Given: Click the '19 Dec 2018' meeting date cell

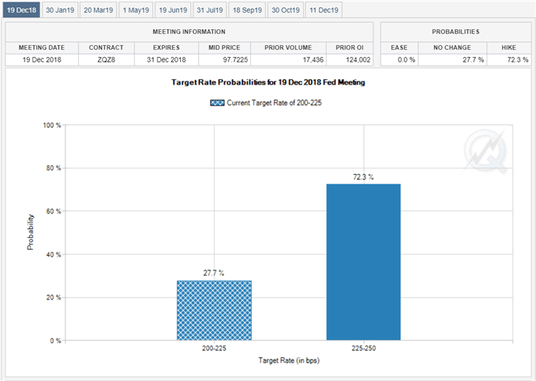Looking at the screenshot, I should tap(42, 60).
